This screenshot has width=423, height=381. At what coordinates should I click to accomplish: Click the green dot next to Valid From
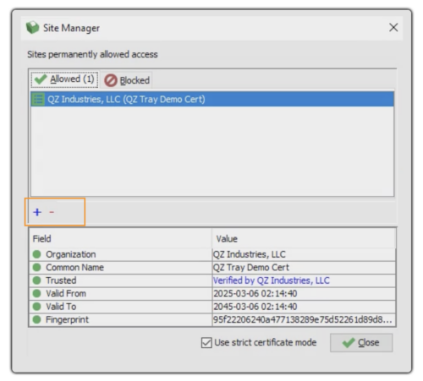pos(36,293)
